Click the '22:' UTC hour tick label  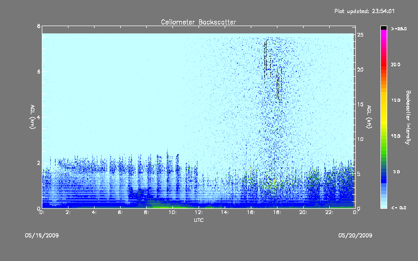[330, 212]
